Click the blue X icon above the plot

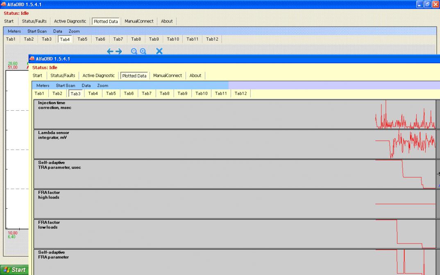[159, 51]
